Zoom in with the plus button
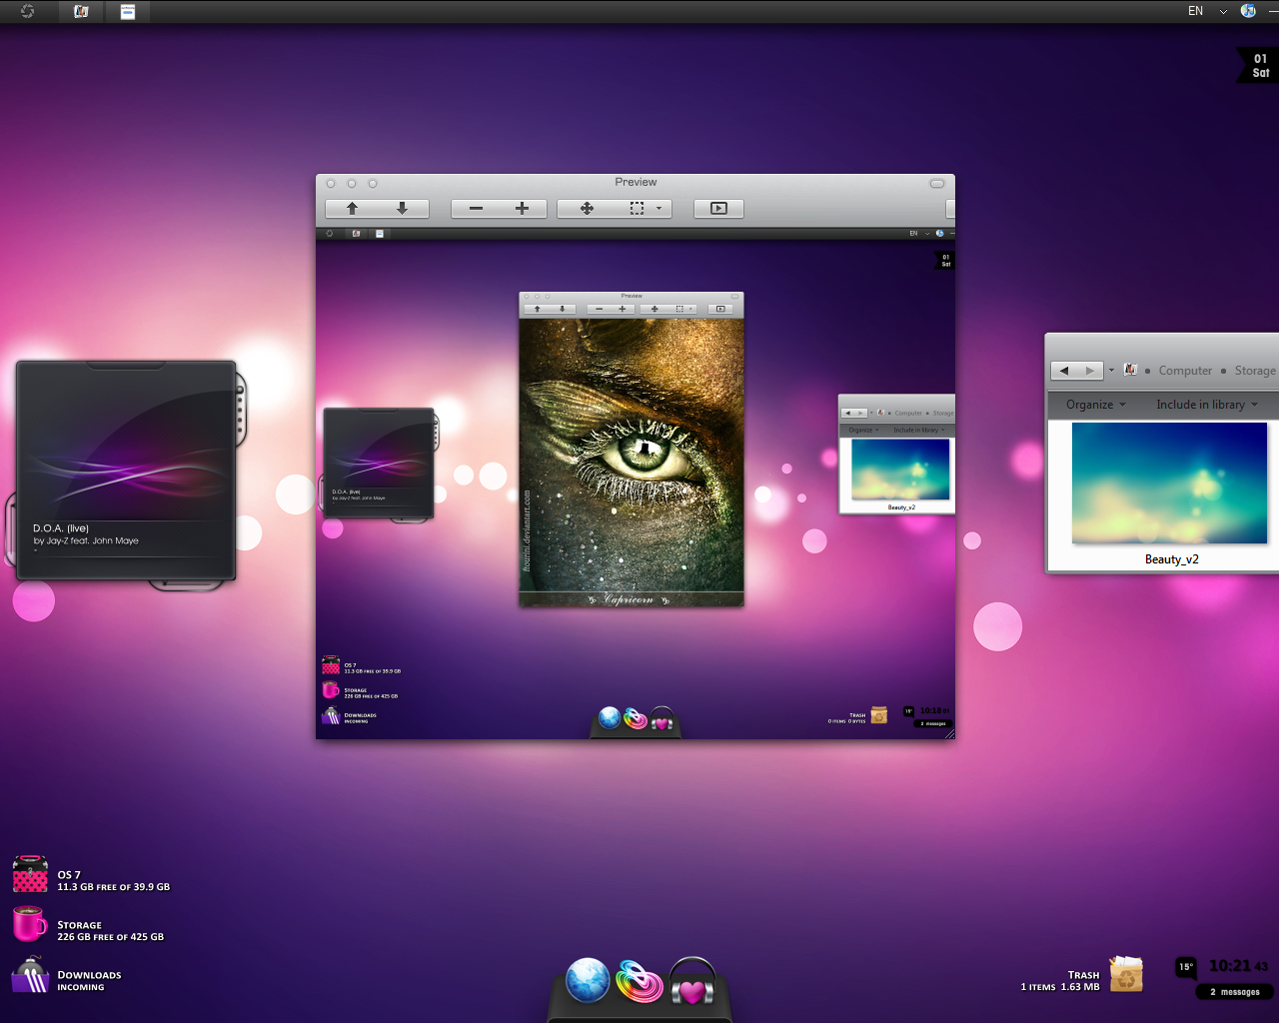This screenshot has height=1023, width=1279. tap(522, 208)
